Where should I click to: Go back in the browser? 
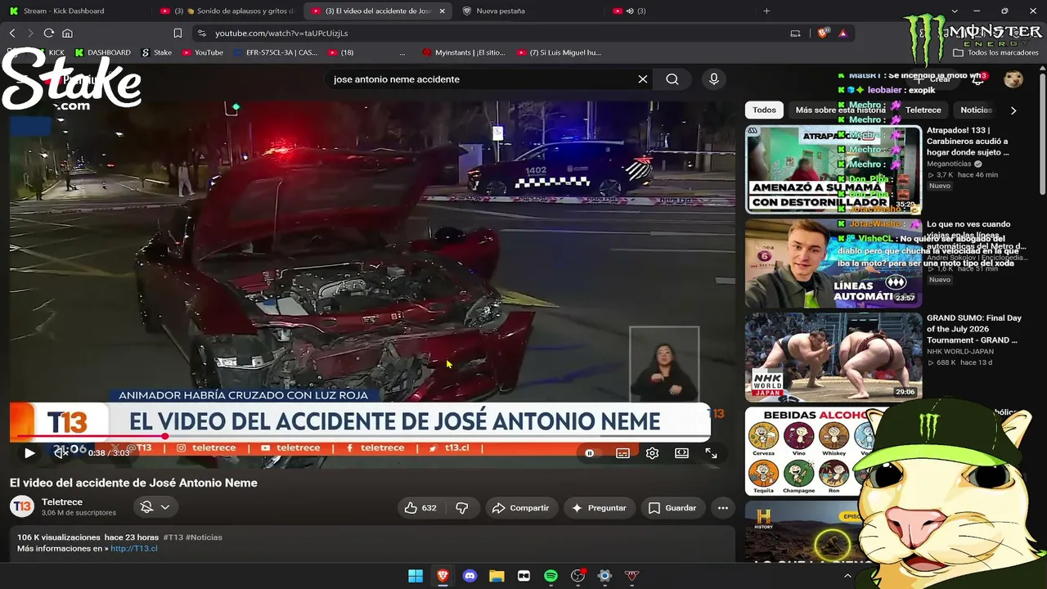[12, 33]
